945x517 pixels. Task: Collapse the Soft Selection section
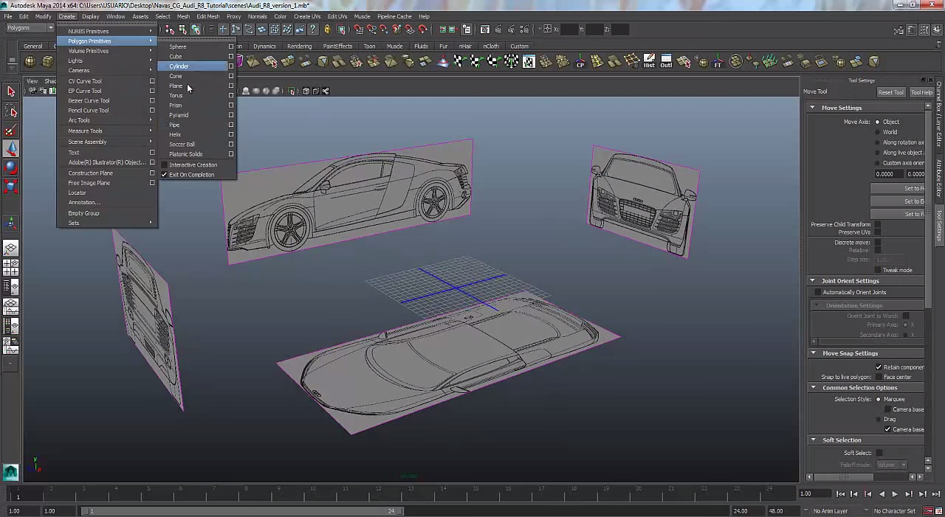coord(813,440)
